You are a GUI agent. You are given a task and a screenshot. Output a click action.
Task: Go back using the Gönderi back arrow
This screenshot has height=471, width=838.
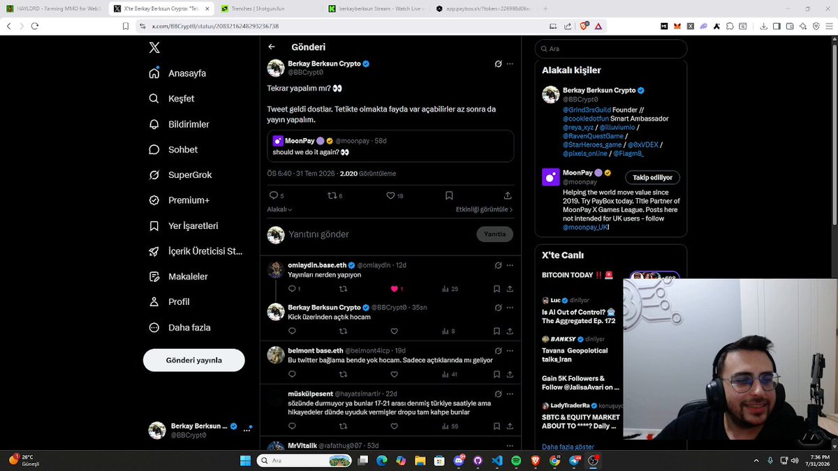pyautogui.click(x=272, y=47)
